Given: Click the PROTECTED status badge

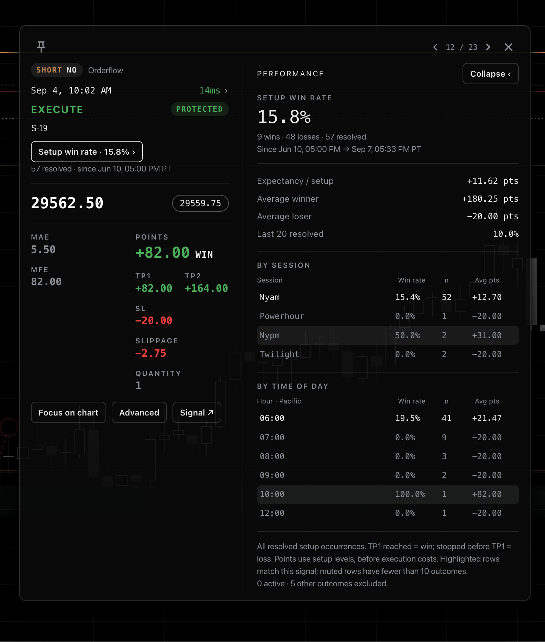Looking at the screenshot, I should pyautogui.click(x=200, y=109).
